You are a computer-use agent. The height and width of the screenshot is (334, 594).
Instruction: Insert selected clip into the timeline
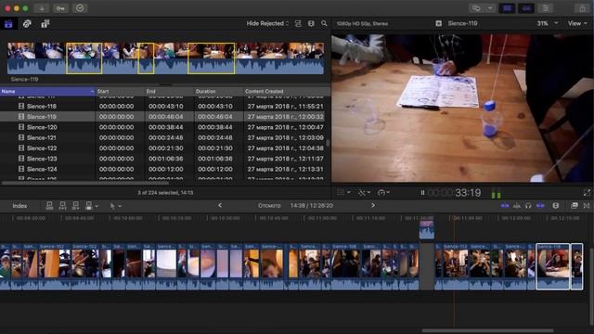click(62, 206)
